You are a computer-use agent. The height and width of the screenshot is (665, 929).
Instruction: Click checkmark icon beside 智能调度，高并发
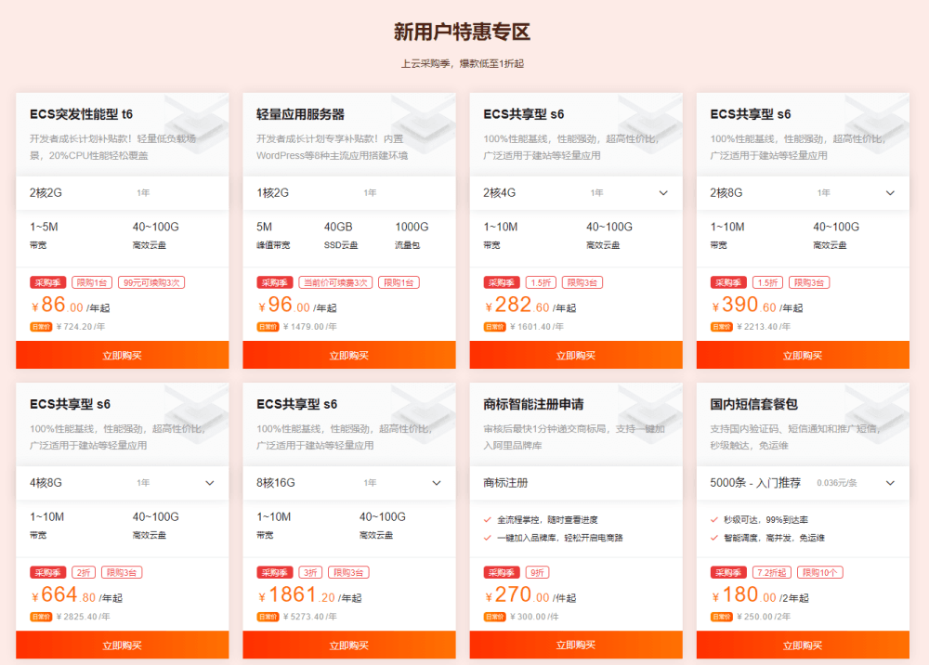coord(714,538)
